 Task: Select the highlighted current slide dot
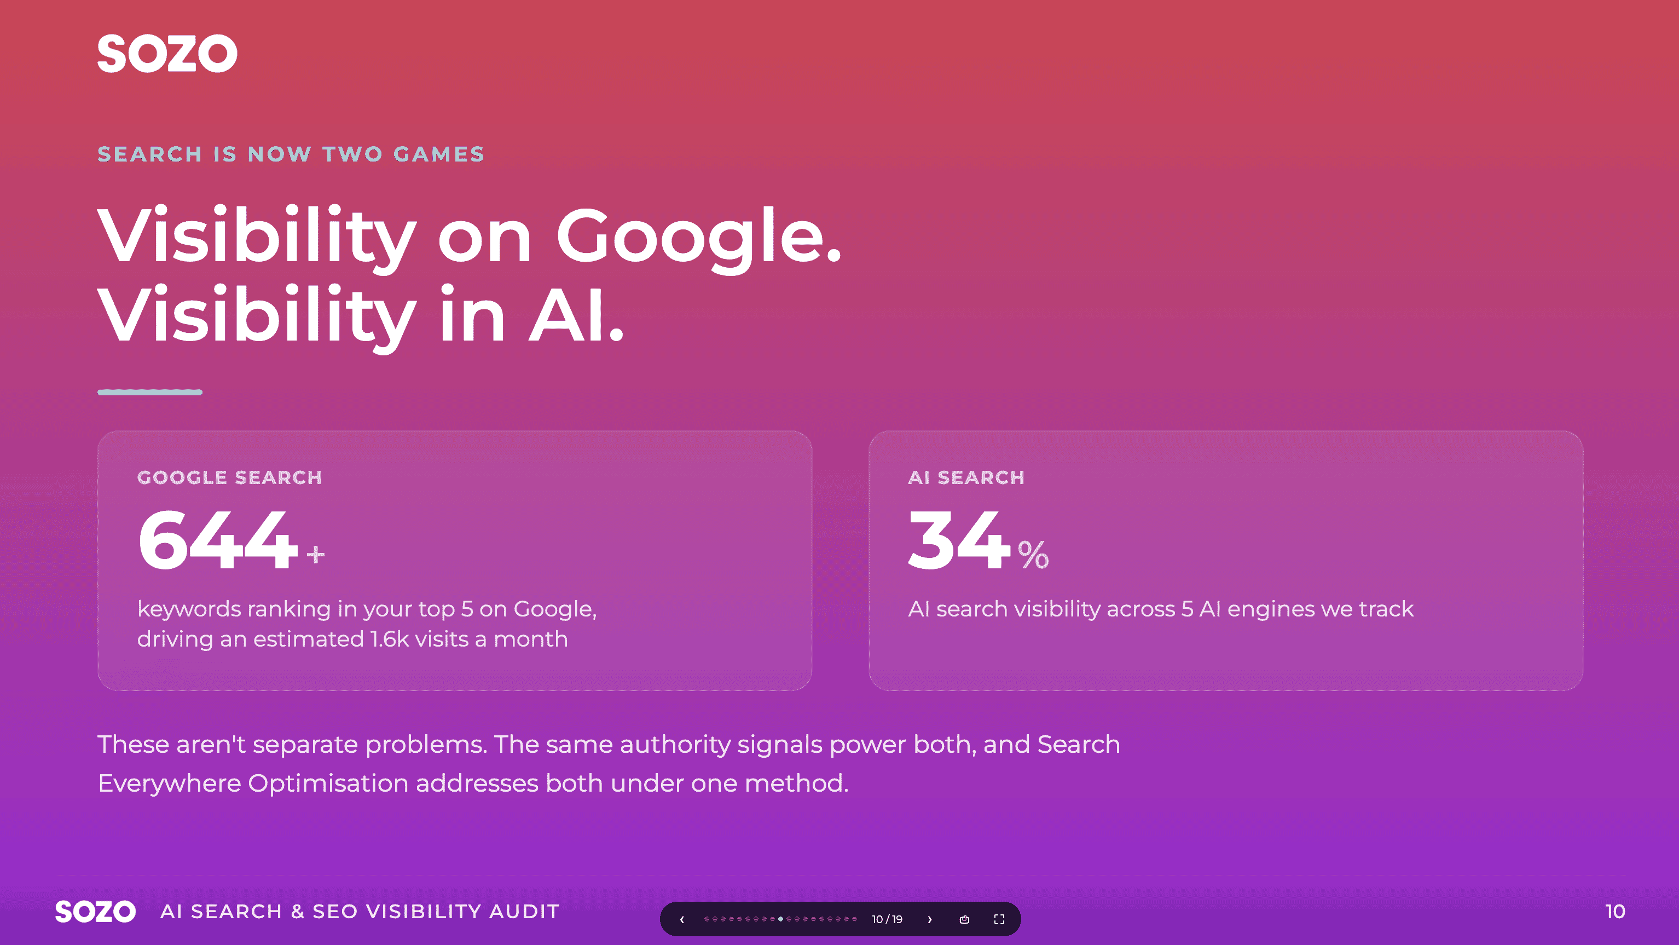781,920
